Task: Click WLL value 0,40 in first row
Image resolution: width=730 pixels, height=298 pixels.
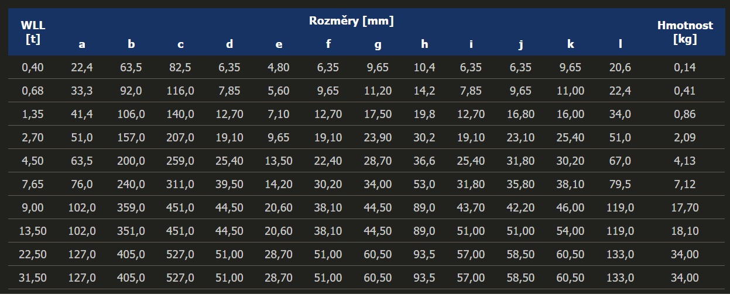Action: click(x=33, y=67)
